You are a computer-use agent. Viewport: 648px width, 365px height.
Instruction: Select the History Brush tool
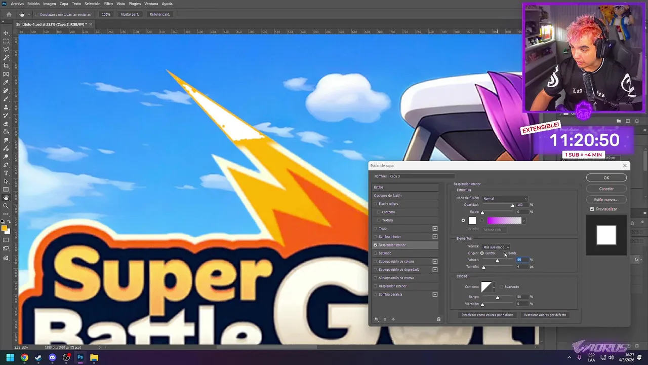point(6,116)
